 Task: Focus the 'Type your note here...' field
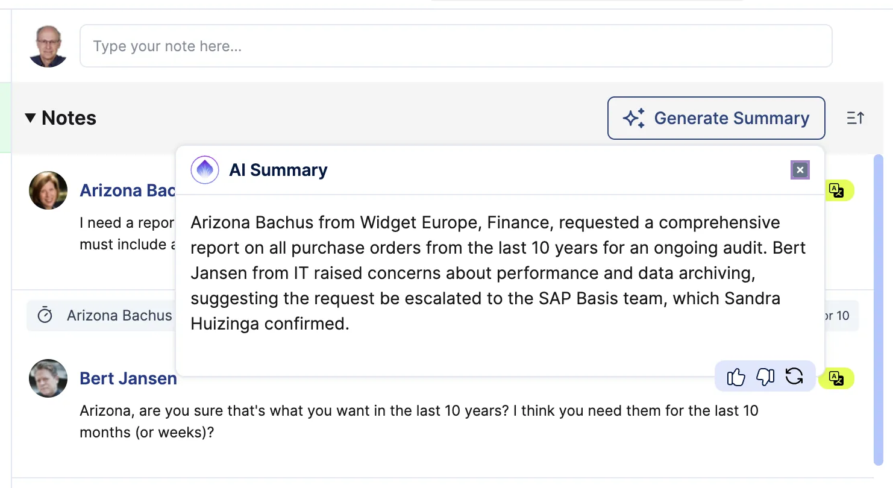pyautogui.click(x=456, y=46)
